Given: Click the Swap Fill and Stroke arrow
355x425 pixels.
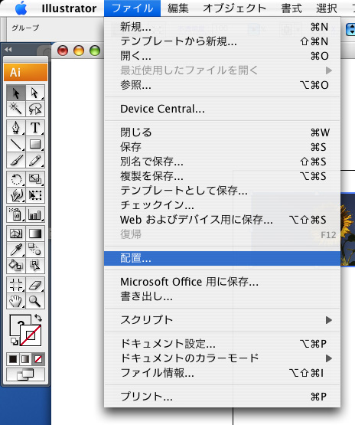Looking at the screenshot, I should 38,318.
